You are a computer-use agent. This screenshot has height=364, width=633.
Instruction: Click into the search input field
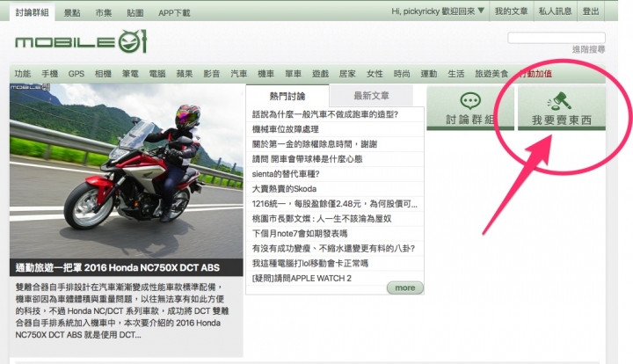557,38
